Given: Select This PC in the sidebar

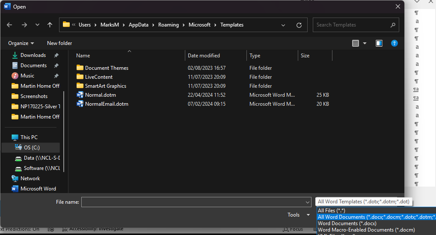Looking at the screenshot, I should [x=29, y=137].
